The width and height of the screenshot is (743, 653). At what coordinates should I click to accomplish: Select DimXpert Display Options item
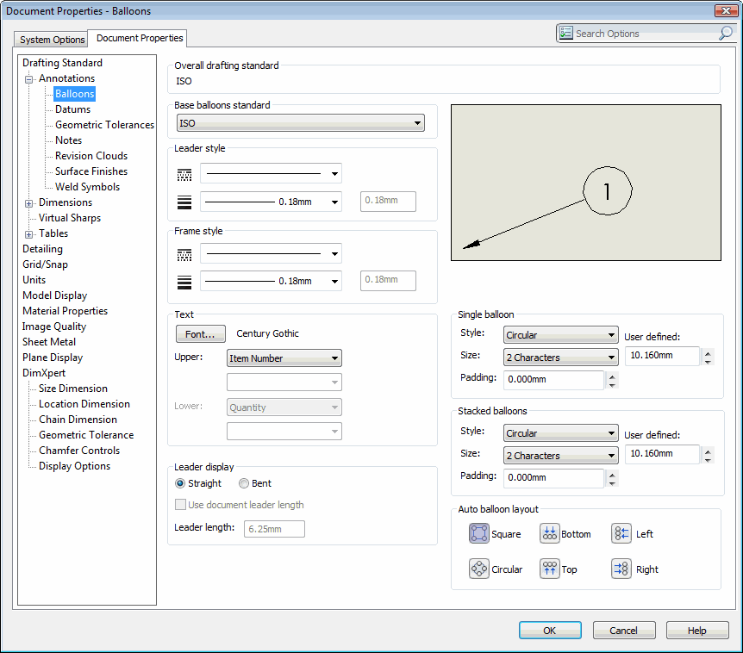(x=74, y=466)
